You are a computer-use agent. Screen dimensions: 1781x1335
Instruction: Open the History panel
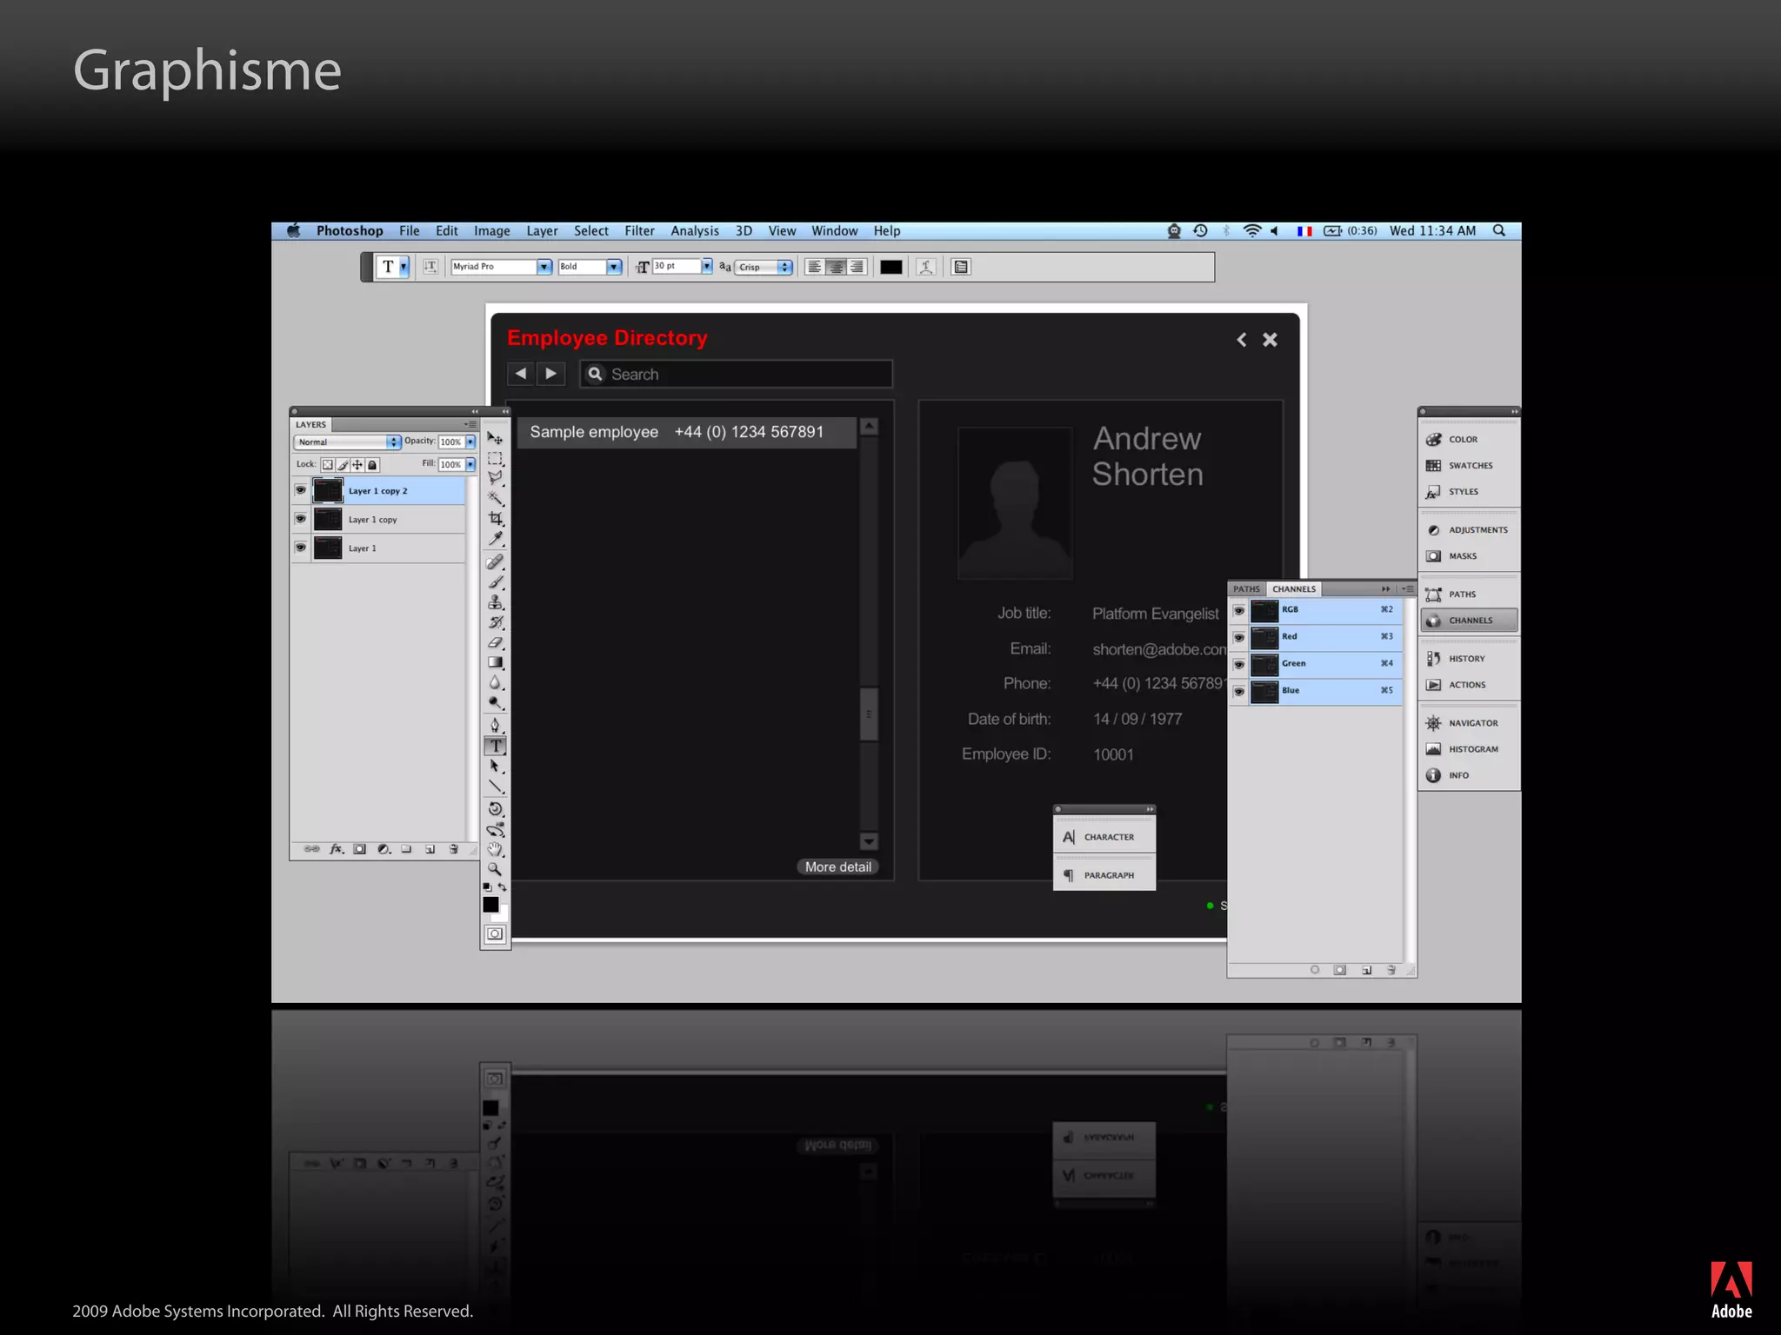click(x=1469, y=659)
